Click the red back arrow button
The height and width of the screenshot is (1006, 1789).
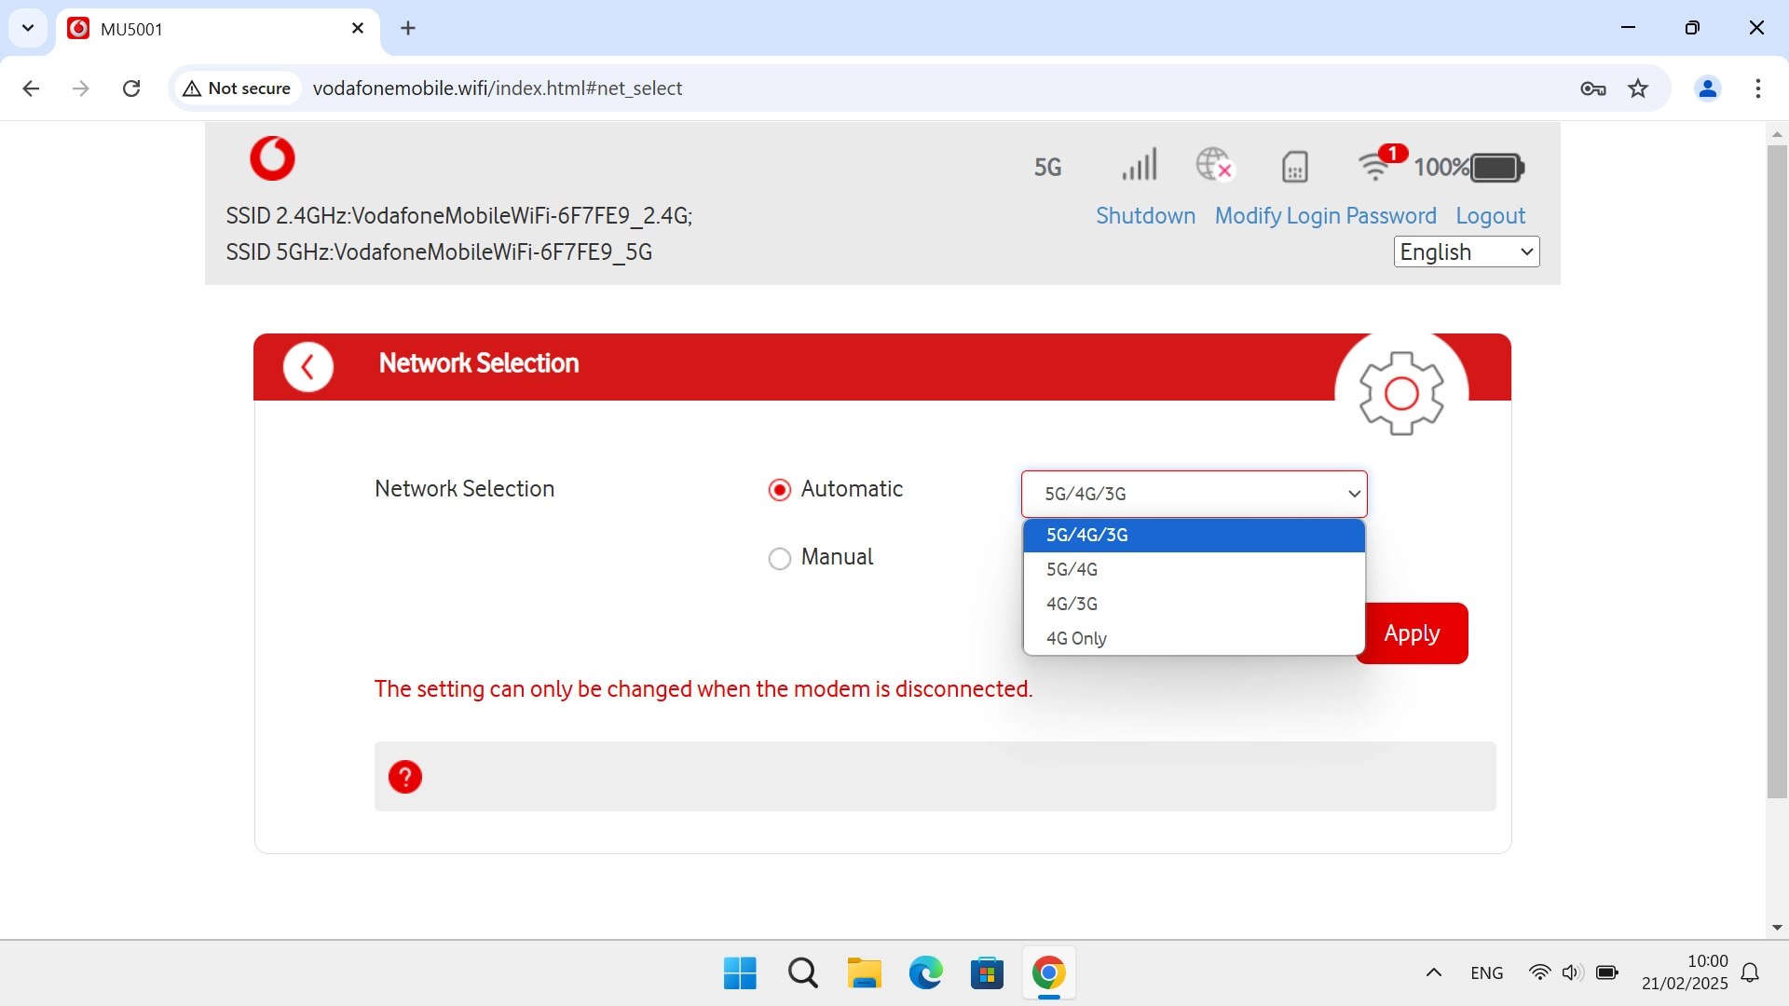tap(308, 367)
